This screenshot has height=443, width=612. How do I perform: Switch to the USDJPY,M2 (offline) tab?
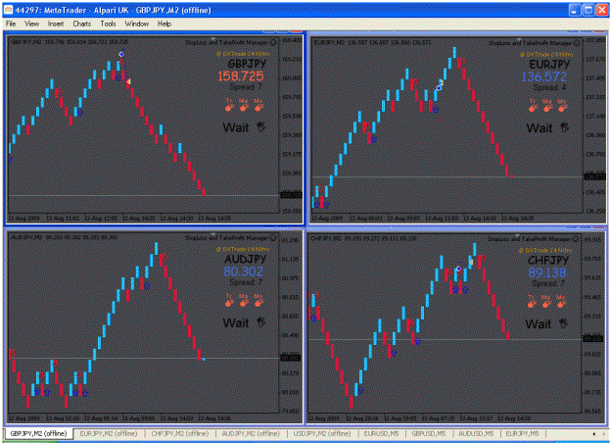(322, 433)
